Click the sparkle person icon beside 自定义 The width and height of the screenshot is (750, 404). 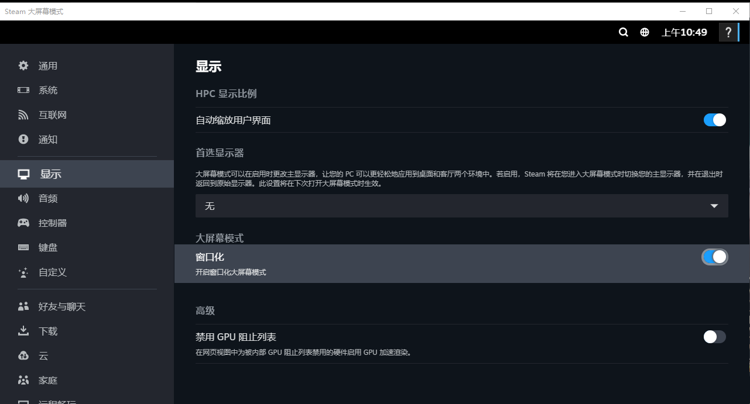(23, 272)
